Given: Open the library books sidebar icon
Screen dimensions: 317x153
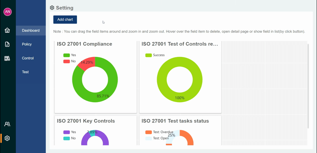Looking at the screenshot, I should [x=7, y=58].
